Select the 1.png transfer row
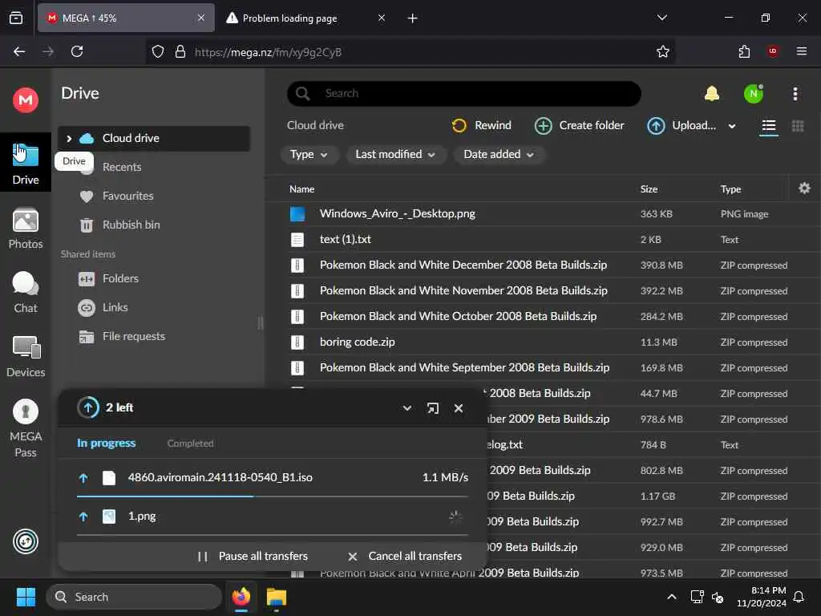The image size is (821, 616). pyautogui.click(x=273, y=517)
